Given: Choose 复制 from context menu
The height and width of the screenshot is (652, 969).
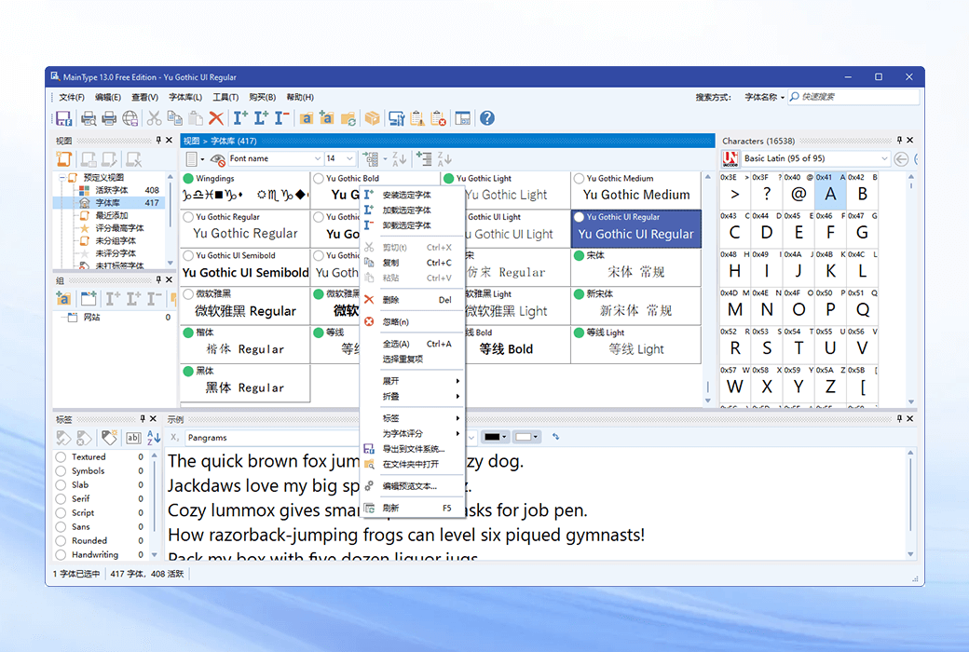Looking at the screenshot, I should [412, 263].
